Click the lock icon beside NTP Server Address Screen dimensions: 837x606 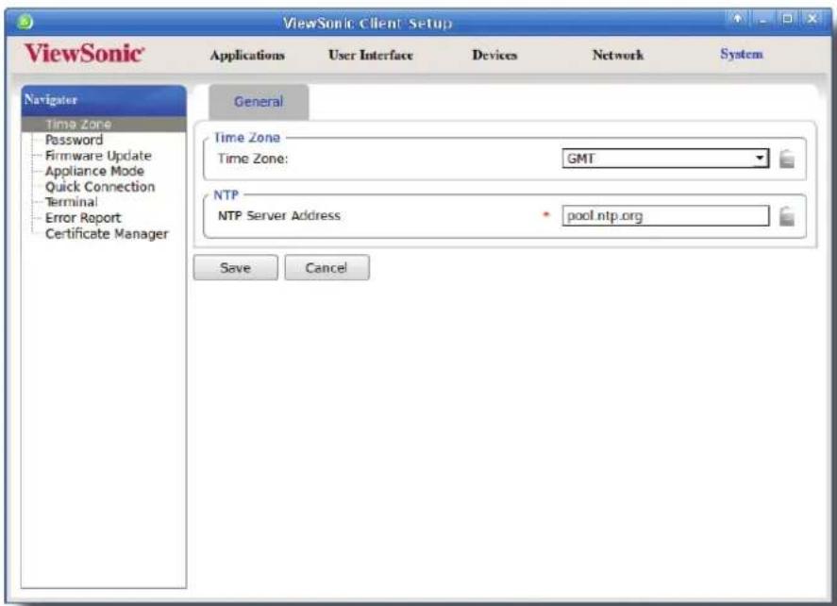point(787,216)
